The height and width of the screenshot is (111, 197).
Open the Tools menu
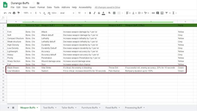(x=57, y=7)
